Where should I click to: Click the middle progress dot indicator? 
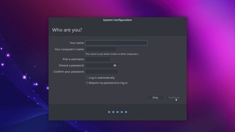pos(117,112)
